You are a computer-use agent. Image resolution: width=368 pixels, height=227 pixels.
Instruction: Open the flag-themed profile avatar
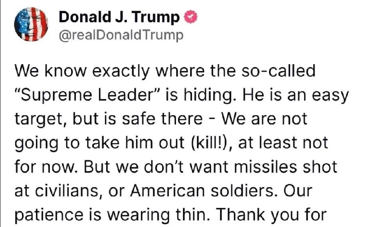point(31,24)
